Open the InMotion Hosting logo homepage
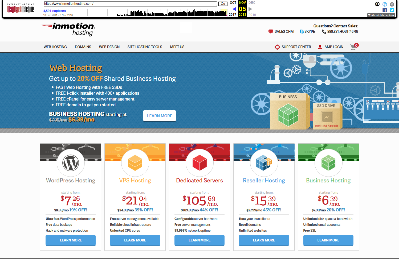This screenshot has height=259, width=399. (x=68, y=29)
